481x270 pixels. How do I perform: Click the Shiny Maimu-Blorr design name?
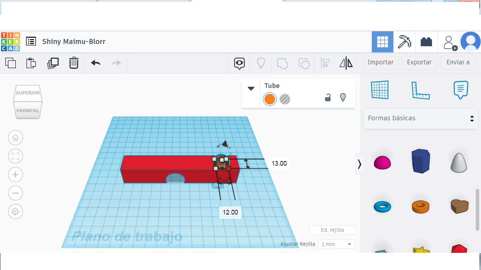[74, 41]
